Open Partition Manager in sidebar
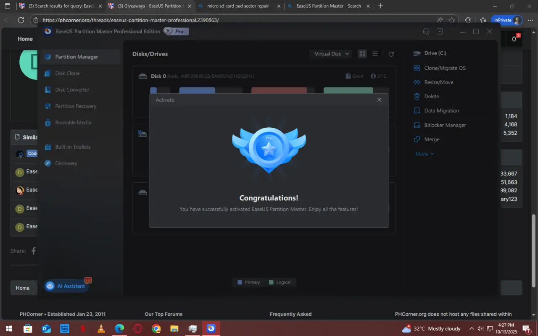 click(80, 57)
